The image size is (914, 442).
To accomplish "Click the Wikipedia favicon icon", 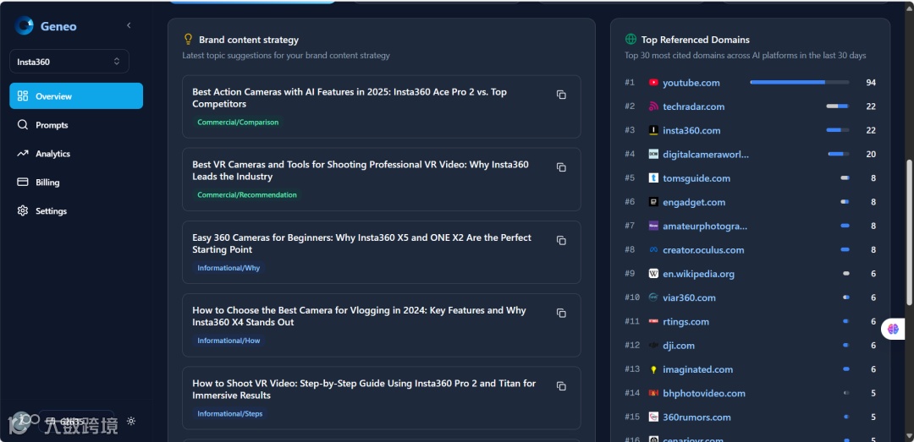I will point(653,274).
